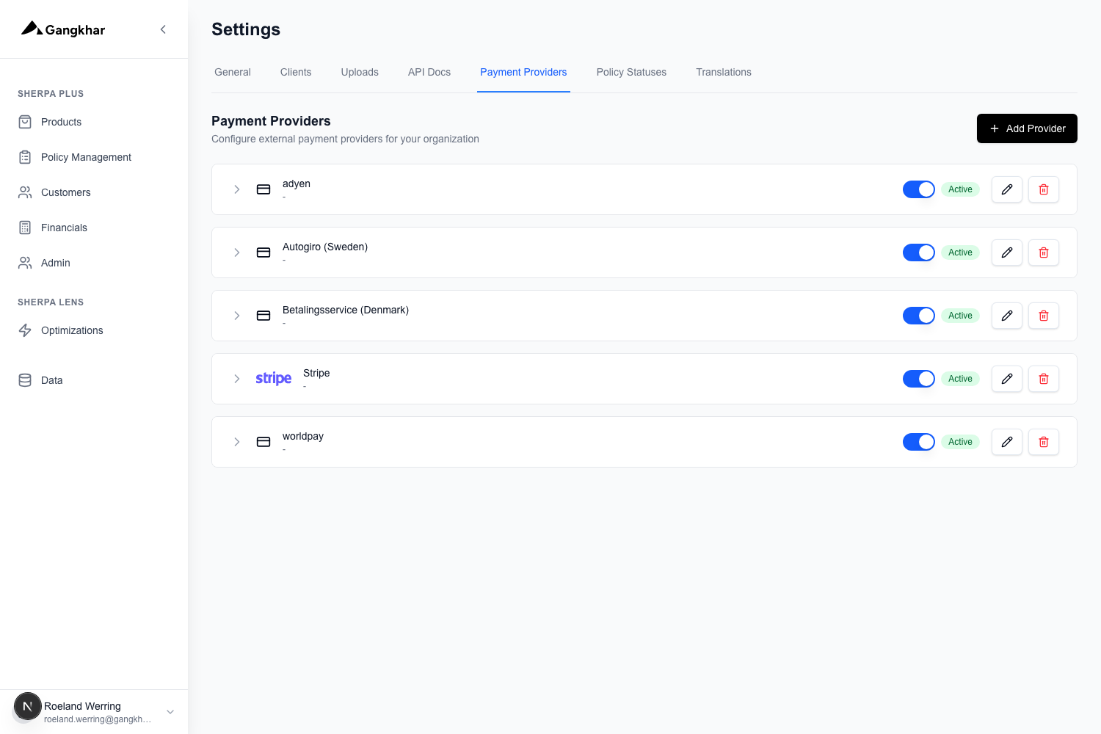The width and height of the screenshot is (1101, 734).
Task: Click the Betalingsservice (Denmark) name text
Action: [x=346, y=310]
